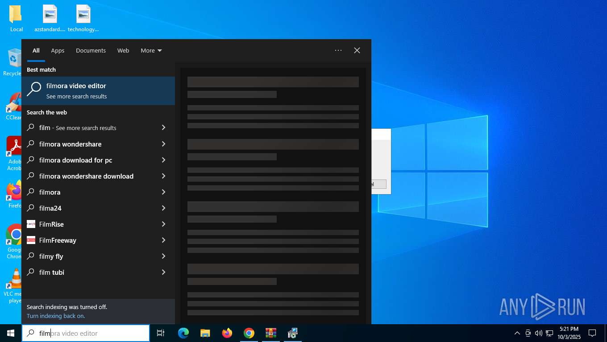This screenshot has height=342, width=607.
Task: Select the 'filmy fly' suggestion
Action: click(51, 256)
